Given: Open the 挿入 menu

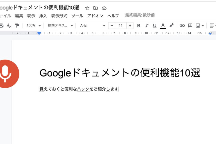Looking at the screenshot, I should pyautogui.click(x=43, y=16).
